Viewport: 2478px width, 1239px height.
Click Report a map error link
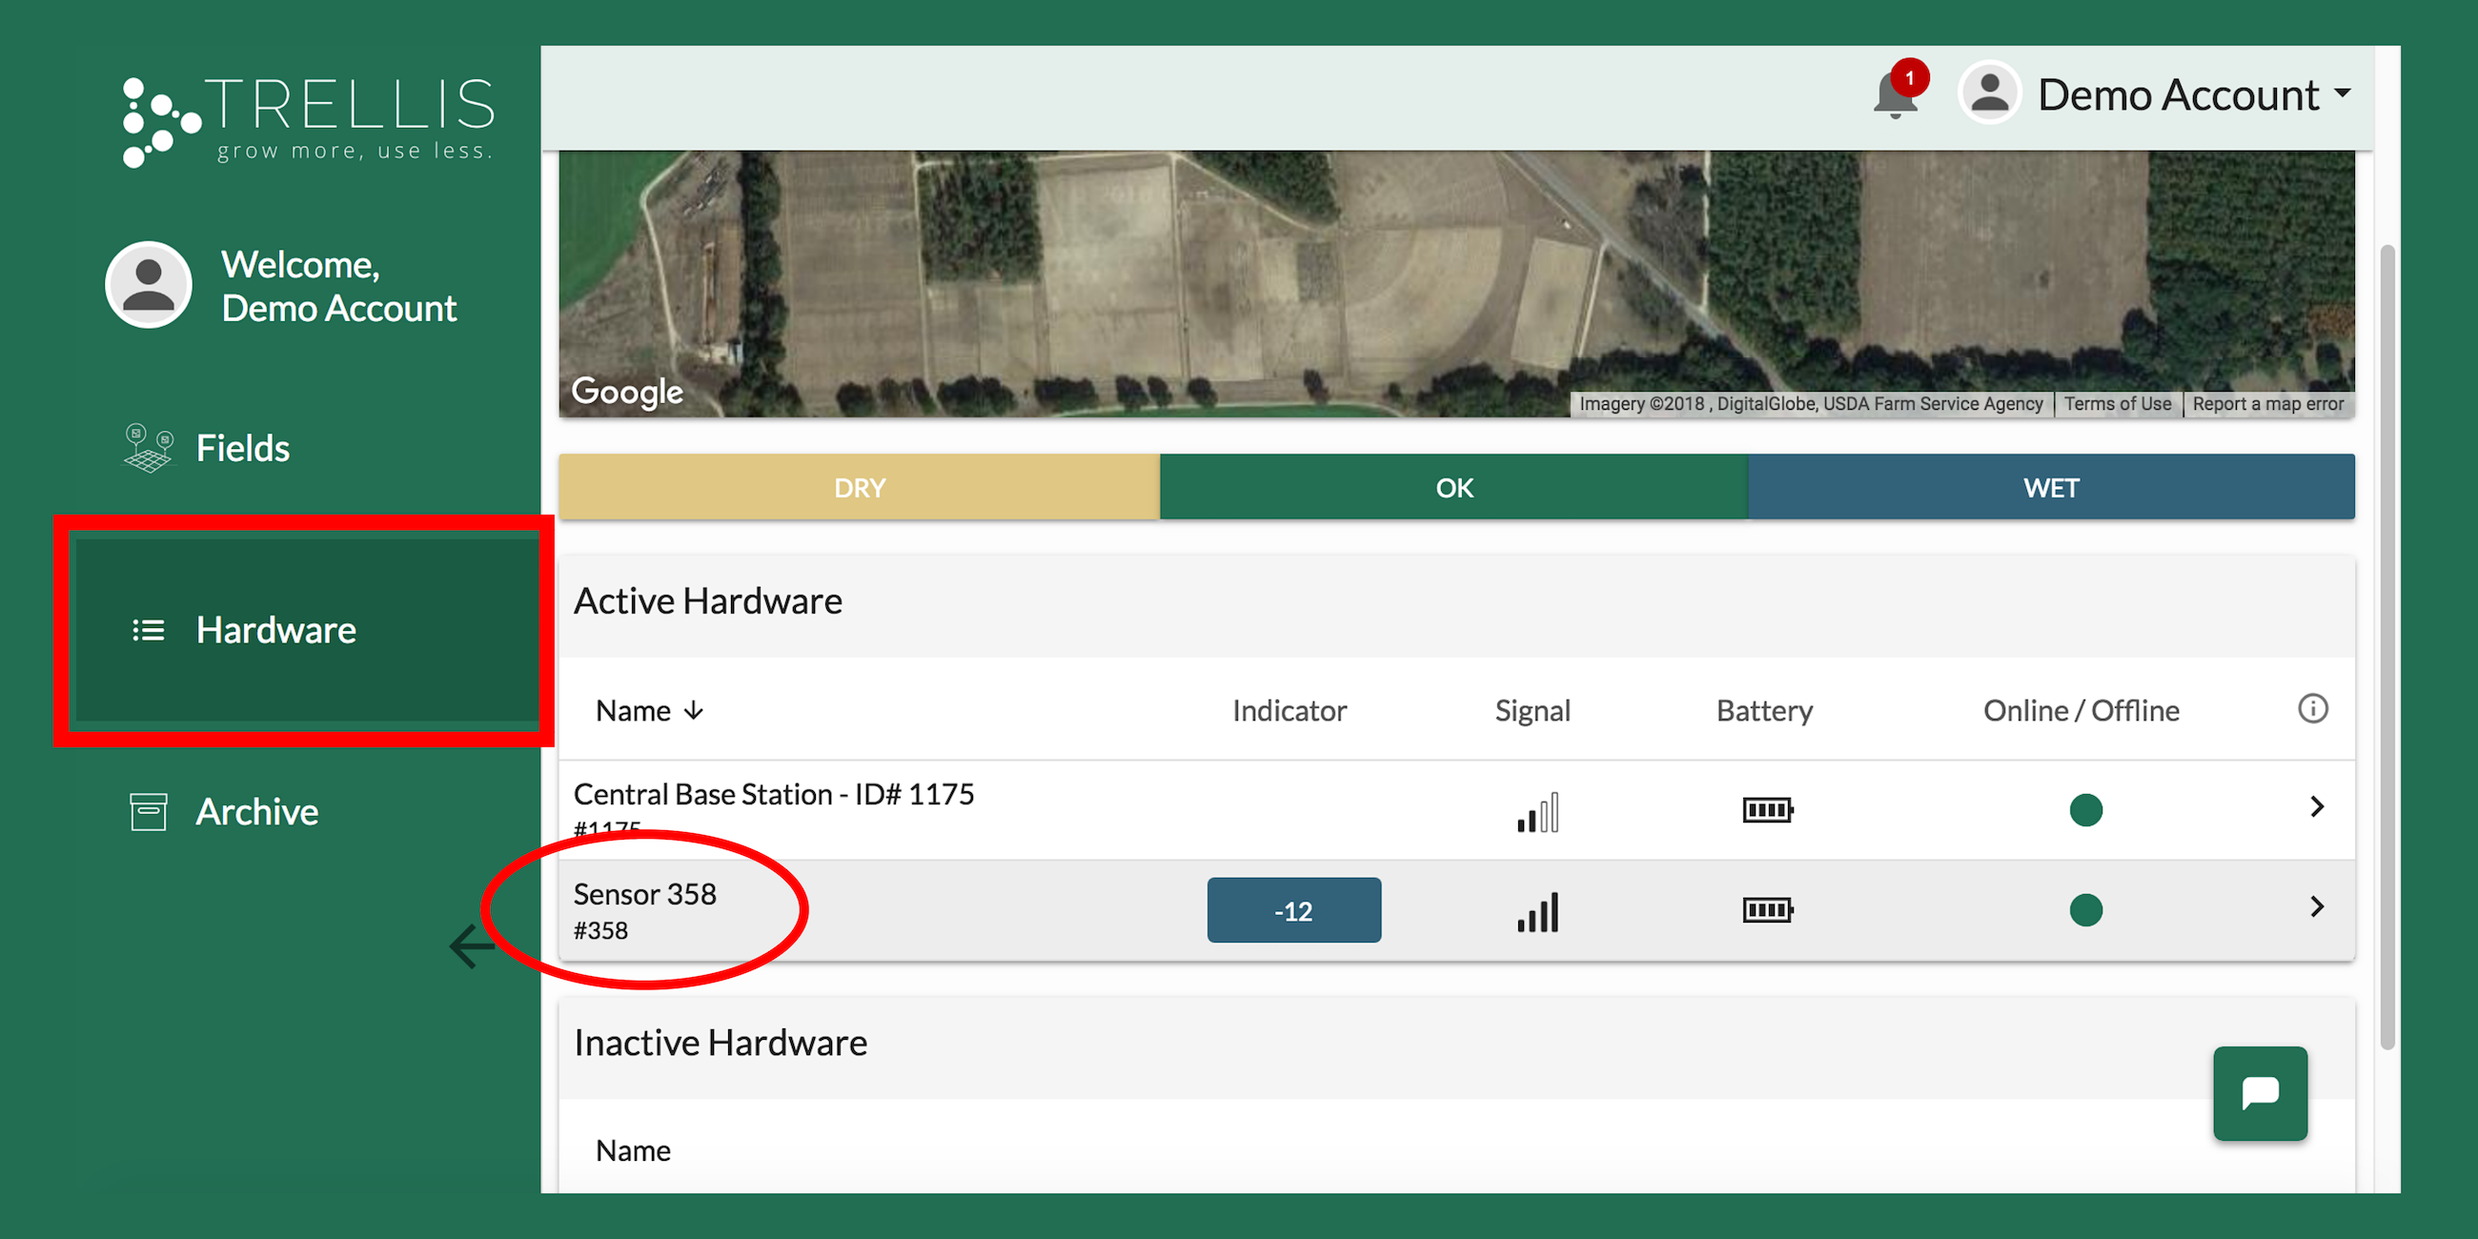point(2267,404)
